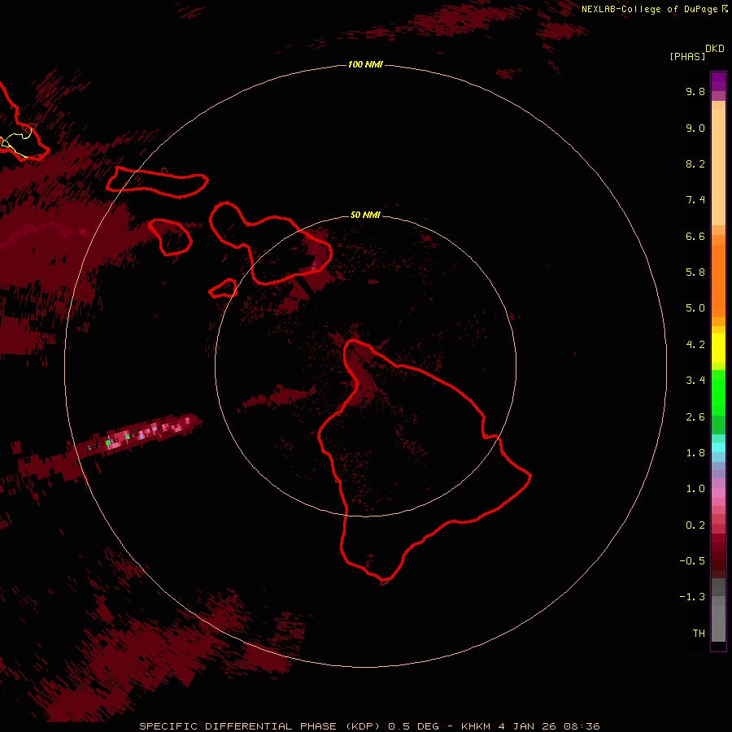The image size is (732, 732).
Task: Click the cyan segment of the color scale
Action: (718, 447)
